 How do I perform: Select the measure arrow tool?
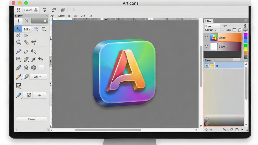[34, 42]
